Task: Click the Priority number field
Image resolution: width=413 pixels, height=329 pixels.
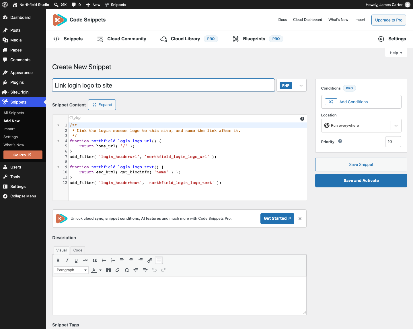Action: [x=393, y=142]
